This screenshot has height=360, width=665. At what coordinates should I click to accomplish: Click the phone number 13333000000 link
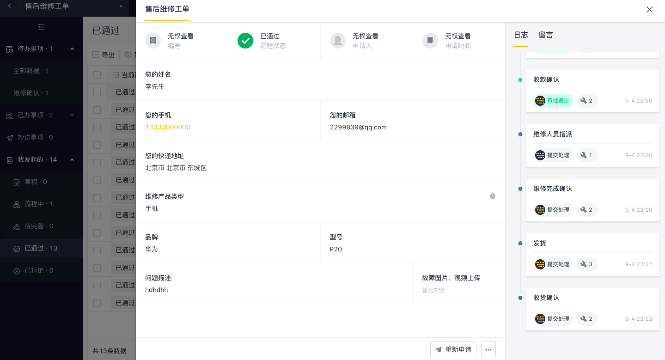tap(168, 127)
